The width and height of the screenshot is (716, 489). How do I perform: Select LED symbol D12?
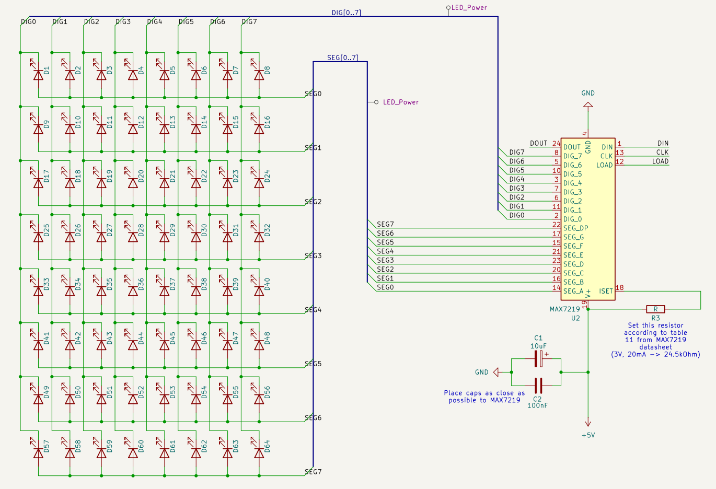point(133,128)
